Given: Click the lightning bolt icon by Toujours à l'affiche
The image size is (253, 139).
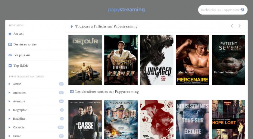Looking at the screenshot, I should tap(72, 26).
